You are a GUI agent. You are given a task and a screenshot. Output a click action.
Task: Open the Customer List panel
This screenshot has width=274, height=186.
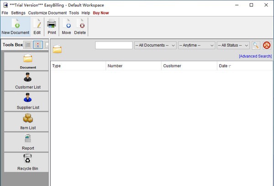coord(26,81)
